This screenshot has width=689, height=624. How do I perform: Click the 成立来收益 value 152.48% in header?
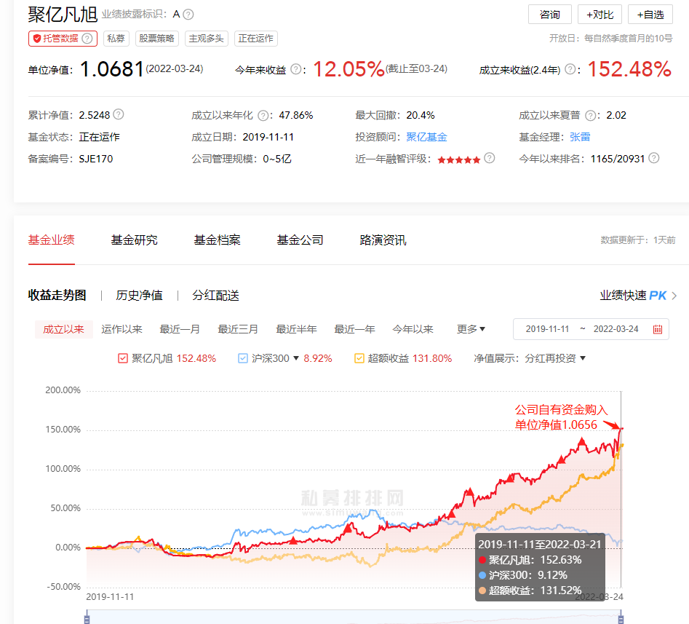click(x=629, y=69)
